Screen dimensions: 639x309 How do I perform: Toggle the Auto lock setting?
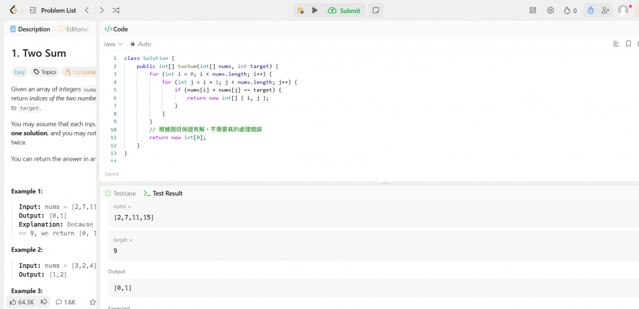pos(140,44)
